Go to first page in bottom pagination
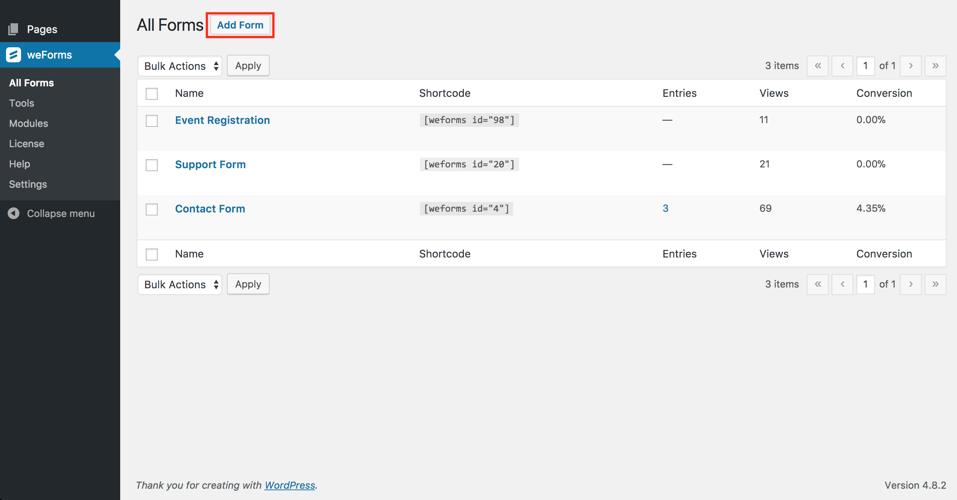The height and width of the screenshot is (500, 957). coord(818,285)
